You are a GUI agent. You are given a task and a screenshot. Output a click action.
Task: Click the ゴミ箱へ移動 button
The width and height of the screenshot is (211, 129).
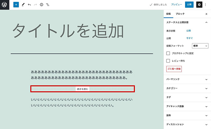click(174, 69)
